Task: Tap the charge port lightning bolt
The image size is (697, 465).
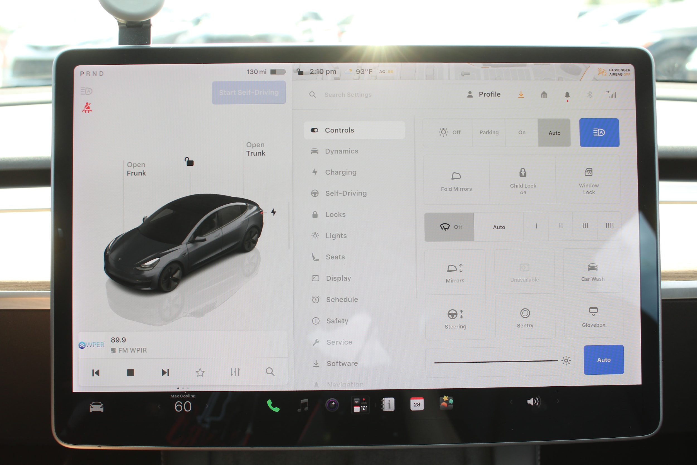Action: [x=274, y=212]
